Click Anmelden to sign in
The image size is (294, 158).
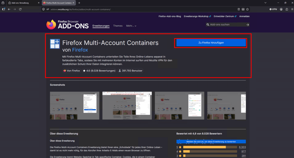coord(244,16)
